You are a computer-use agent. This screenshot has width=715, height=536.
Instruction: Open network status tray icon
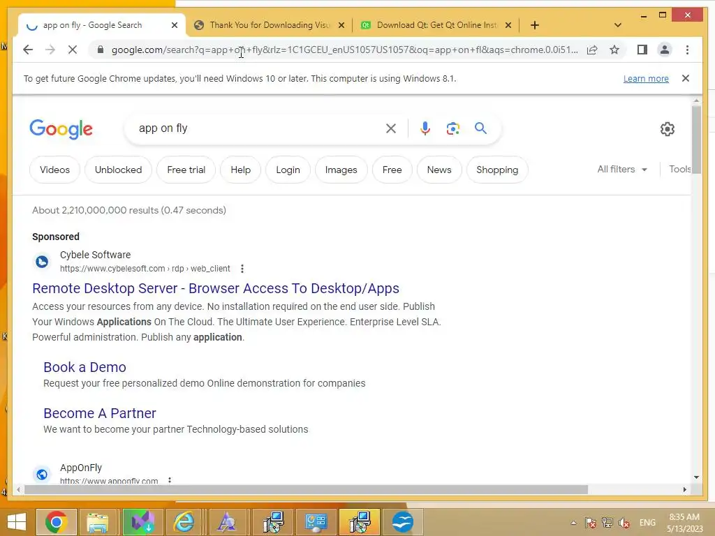[x=607, y=523]
